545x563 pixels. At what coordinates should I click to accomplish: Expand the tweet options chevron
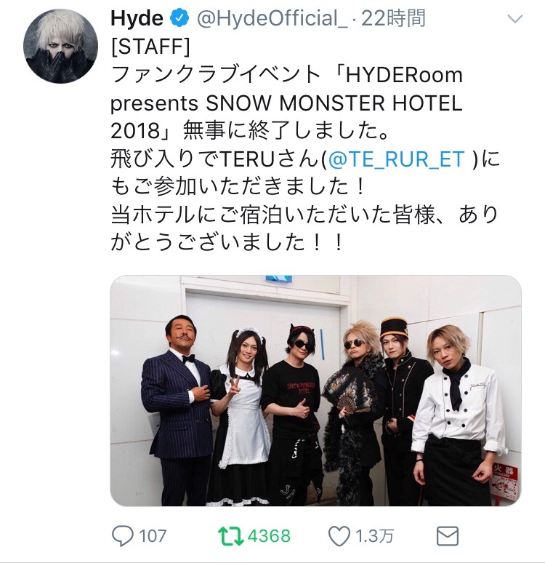tap(515, 19)
